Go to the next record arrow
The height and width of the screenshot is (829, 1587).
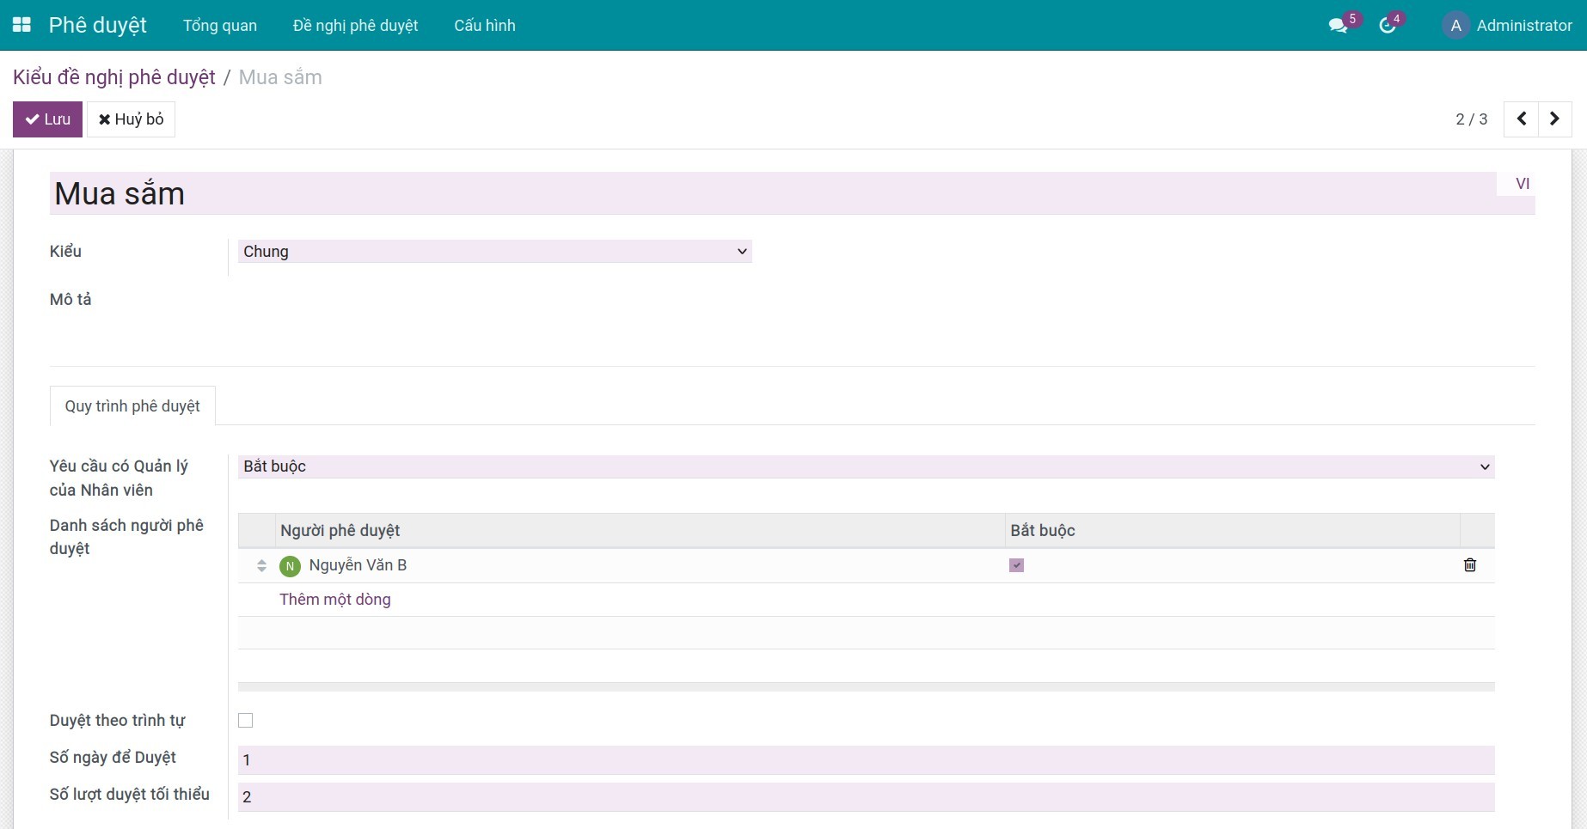click(1554, 119)
